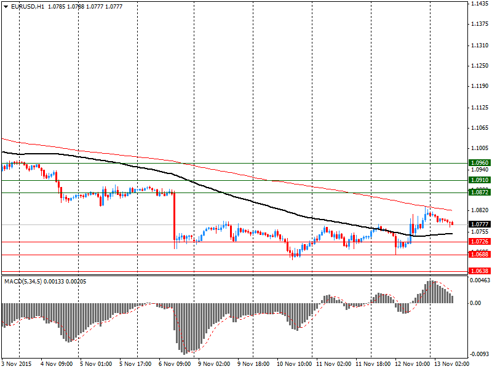Open the EURUSD,H1 chart dropdown arrow
Viewport: 492px width, 369px height.
pyautogui.click(x=6, y=7)
